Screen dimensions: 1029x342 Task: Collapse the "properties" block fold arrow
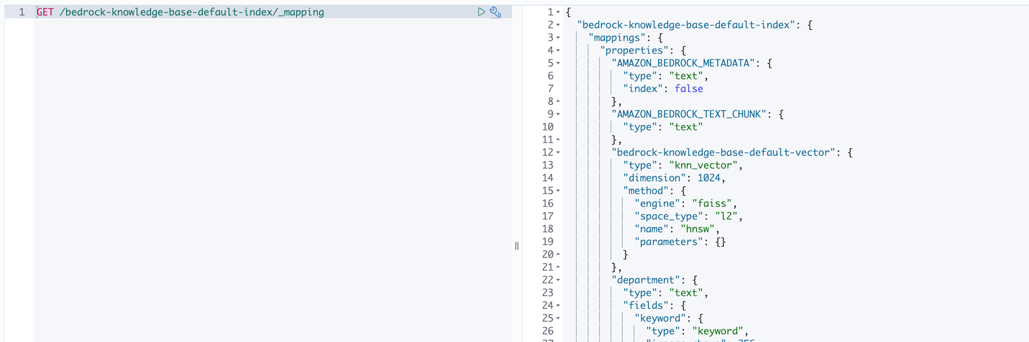pyautogui.click(x=558, y=51)
